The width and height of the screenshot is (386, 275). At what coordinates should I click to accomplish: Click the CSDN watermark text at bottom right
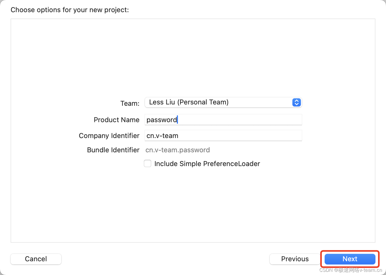pyautogui.click(x=351, y=270)
